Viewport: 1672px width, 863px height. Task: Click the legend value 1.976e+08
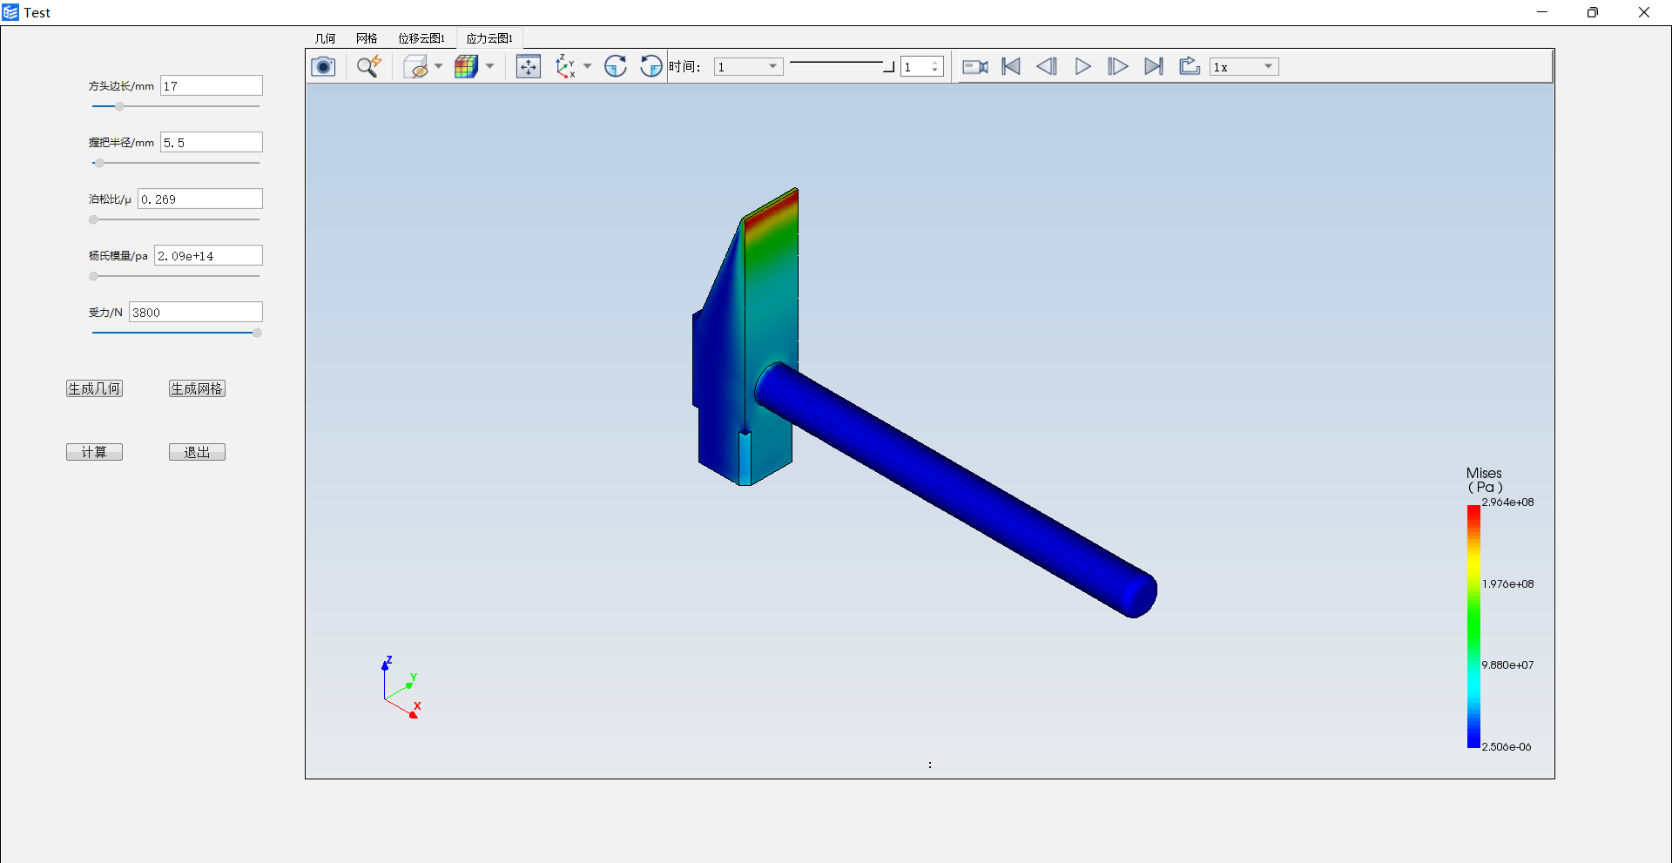(x=1508, y=584)
